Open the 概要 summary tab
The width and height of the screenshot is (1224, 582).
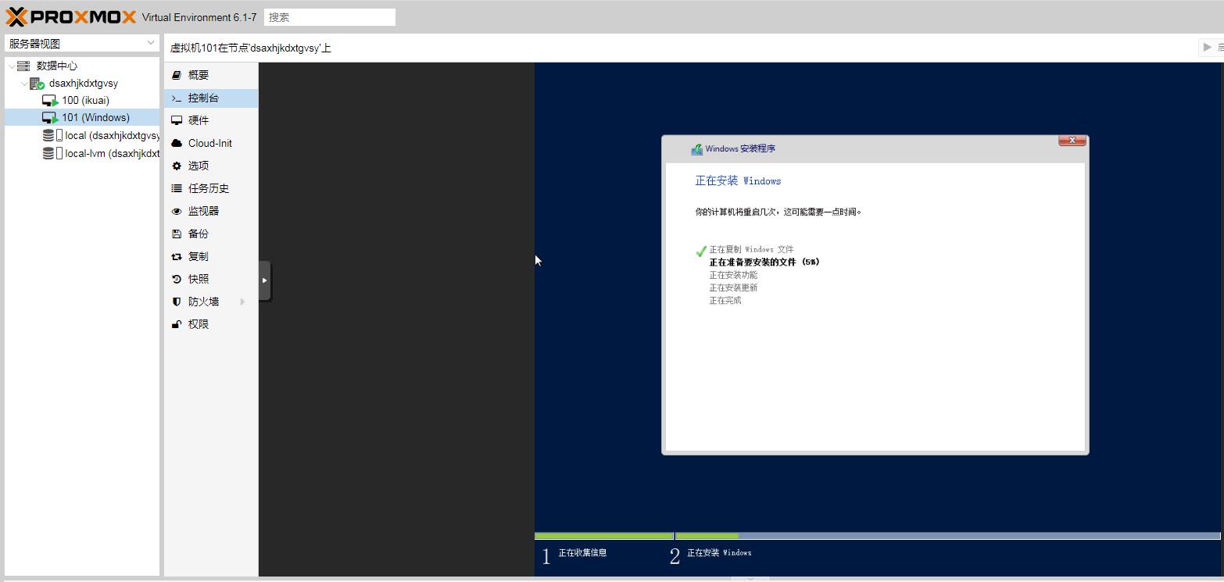pos(211,75)
